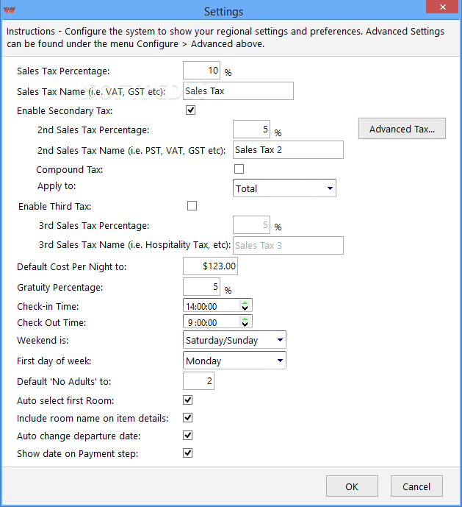Enable the Compound Tax checkbox
The width and height of the screenshot is (462, 507).
point(239,169)
